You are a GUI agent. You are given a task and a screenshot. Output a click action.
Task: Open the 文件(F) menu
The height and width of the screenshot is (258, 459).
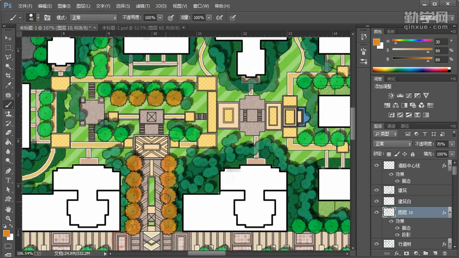point(25,6)
